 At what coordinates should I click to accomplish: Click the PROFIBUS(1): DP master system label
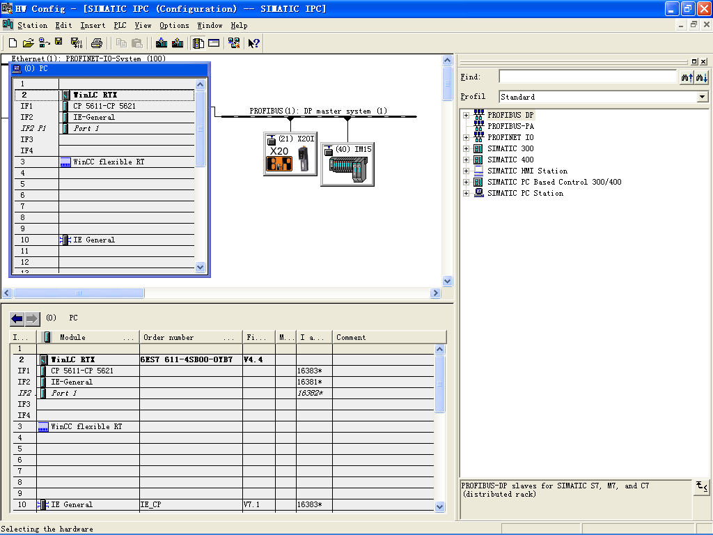pyautogui.click(x=318, y=111)
